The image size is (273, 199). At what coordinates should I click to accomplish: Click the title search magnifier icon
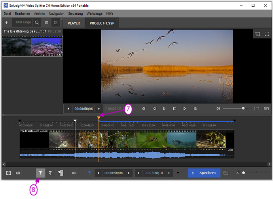37,23
